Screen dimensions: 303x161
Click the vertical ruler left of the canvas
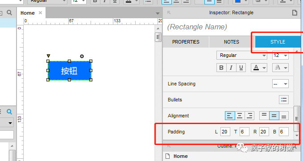[x=20, y=93]
